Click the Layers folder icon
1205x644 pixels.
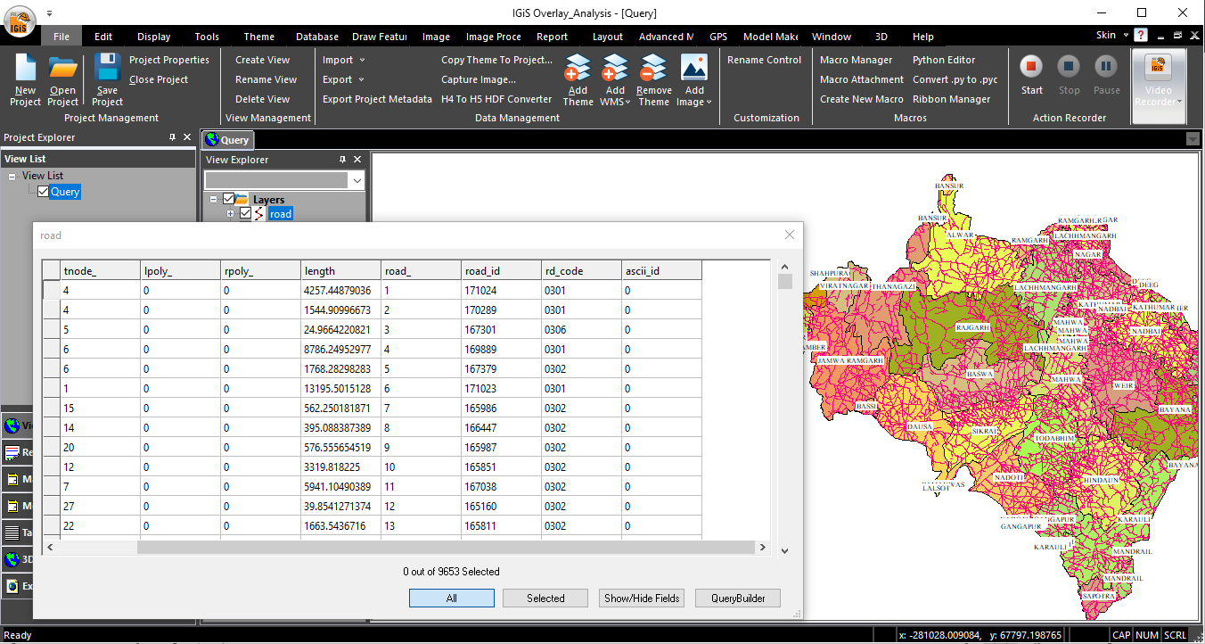point(242,200)
